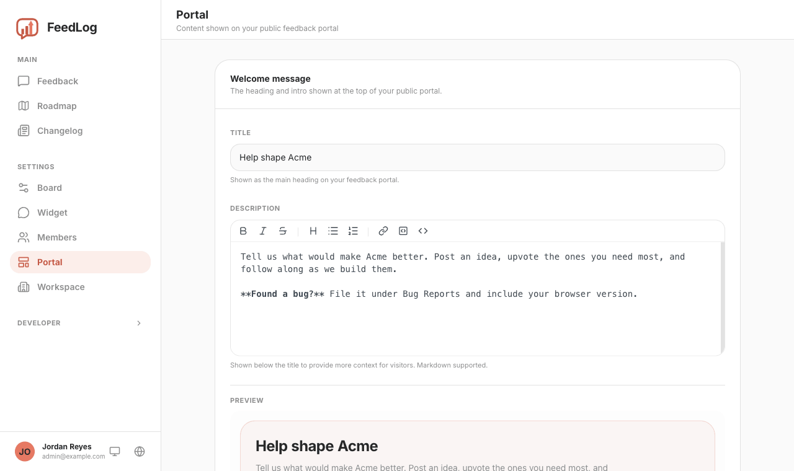Open Board settings
Image resolution: width=794 pixels, height=471 pixels.
(80, 188)
